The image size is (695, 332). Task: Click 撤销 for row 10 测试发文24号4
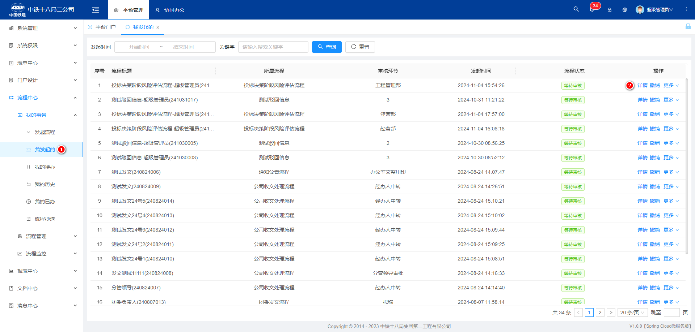[x=655, y=215]
